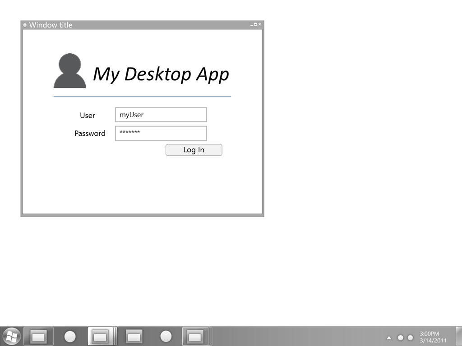Maximize the login window
The width and height of the screenshot is (462, 346).
pos(255,24)
